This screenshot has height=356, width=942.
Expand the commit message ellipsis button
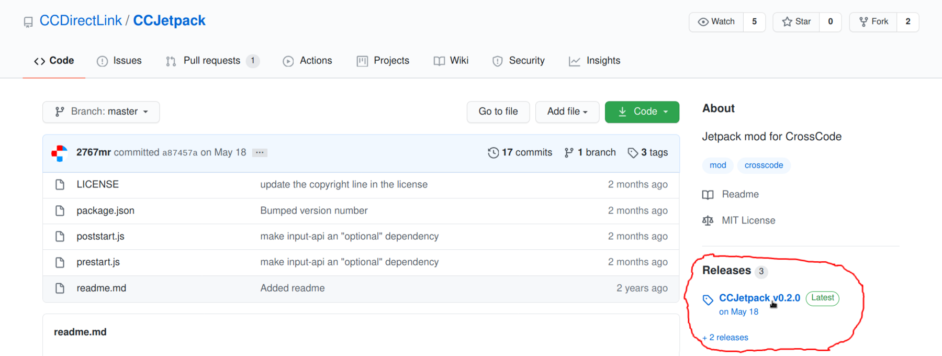pos(260,153)
